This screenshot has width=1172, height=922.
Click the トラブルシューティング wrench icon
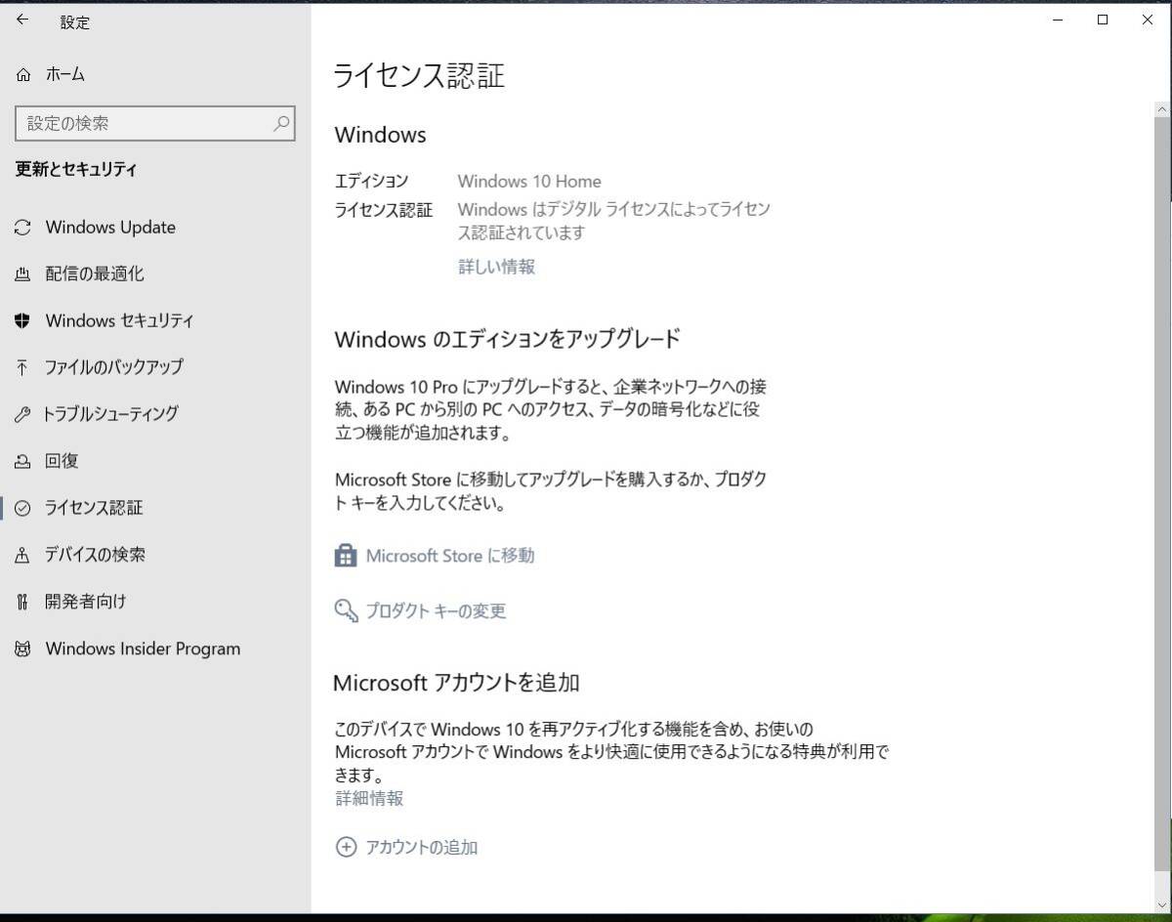[22, 414]
